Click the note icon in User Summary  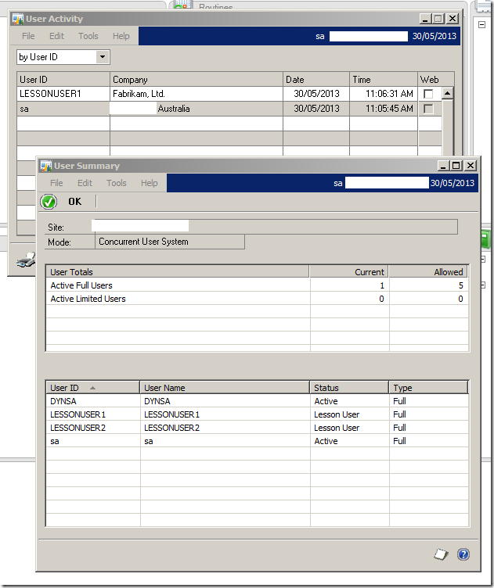coord(442,554)
